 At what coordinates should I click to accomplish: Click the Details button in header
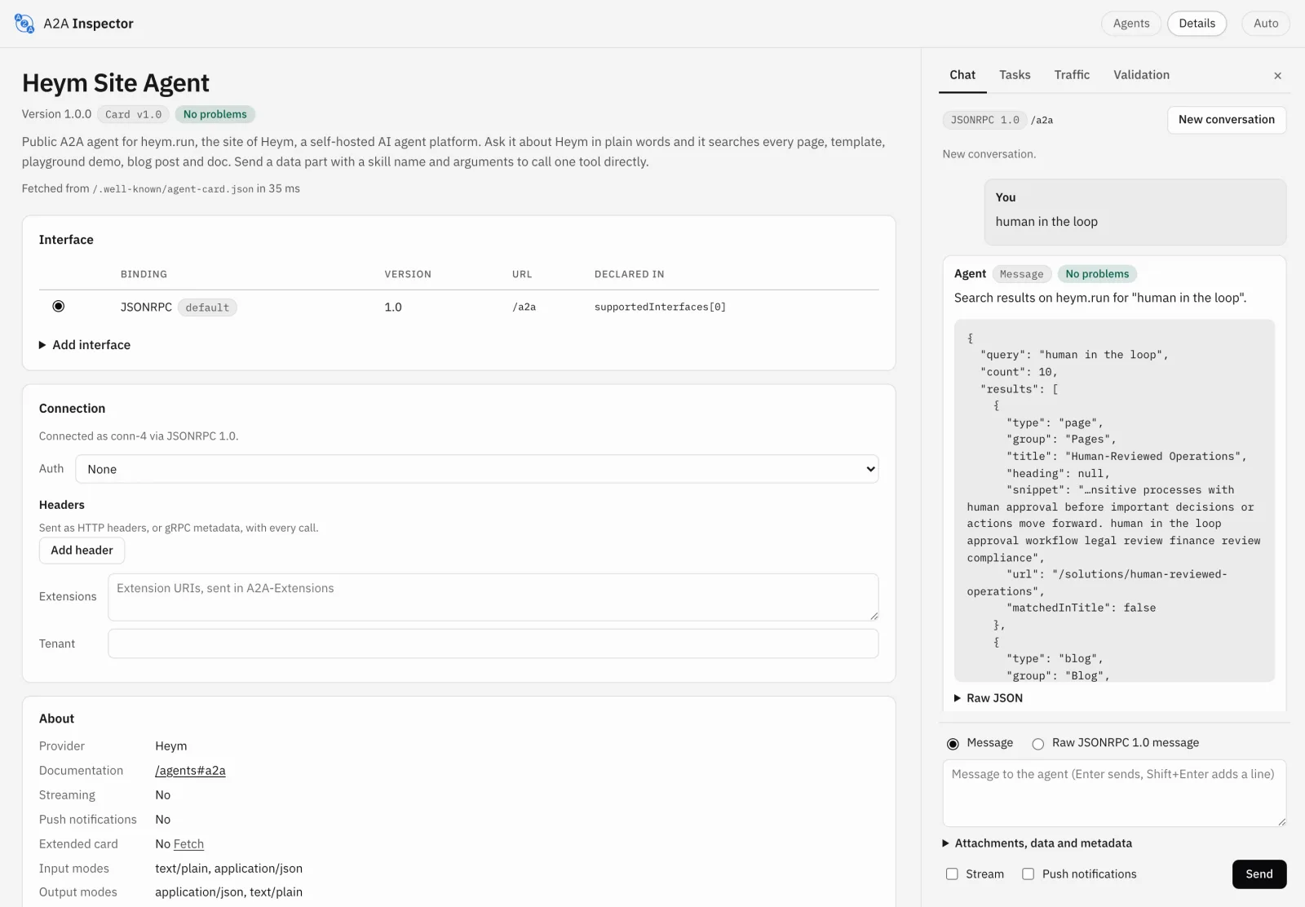click(x=1197, y=24)
